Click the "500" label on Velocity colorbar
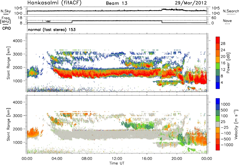 (x=224, y=110)
